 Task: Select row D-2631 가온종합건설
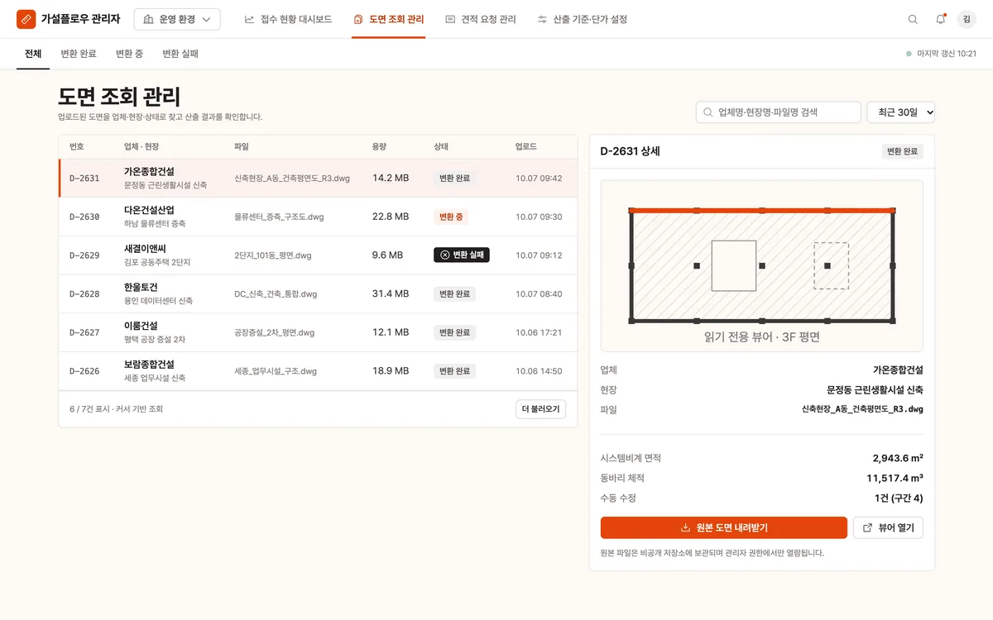[x=318, y=178]
